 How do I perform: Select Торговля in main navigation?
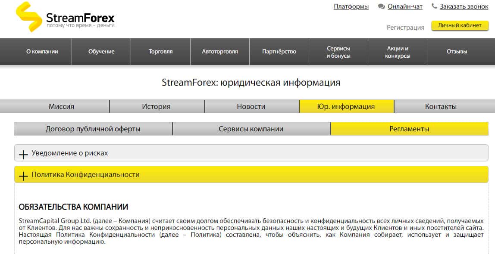(160, 52)
